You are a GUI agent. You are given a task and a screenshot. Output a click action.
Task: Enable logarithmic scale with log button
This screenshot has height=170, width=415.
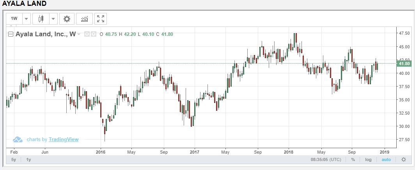tap(368, 159)
